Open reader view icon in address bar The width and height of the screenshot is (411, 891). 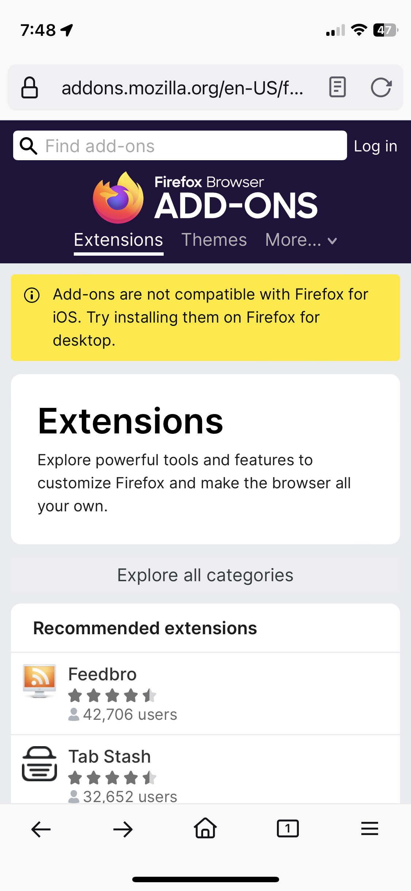[x=337, y=87]
